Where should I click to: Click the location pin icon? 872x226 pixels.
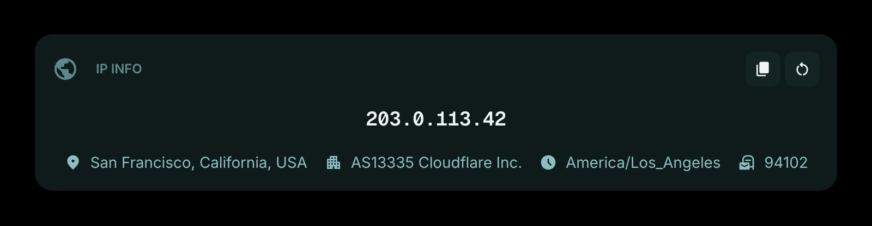coord(72,162)
